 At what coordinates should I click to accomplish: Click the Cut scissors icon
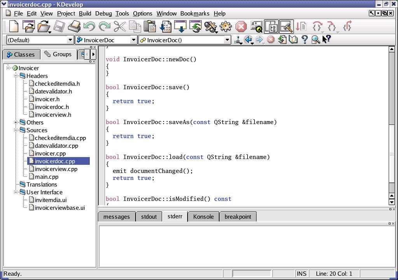click(120, 26)
